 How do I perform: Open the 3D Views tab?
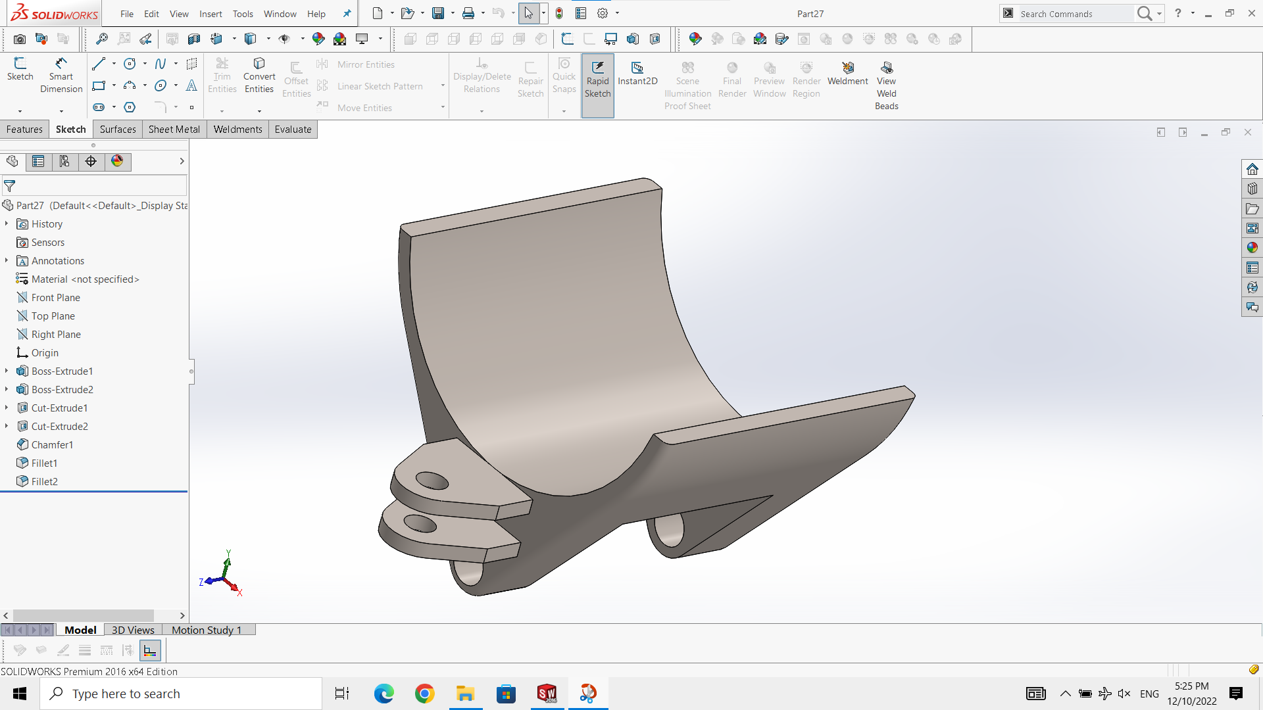(133, 630)
